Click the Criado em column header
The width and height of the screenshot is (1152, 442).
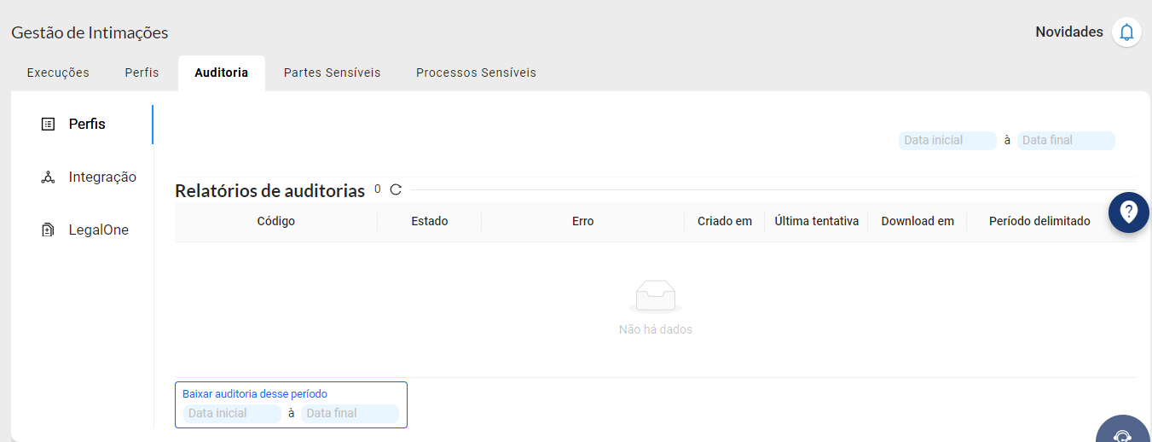(725, 221)
